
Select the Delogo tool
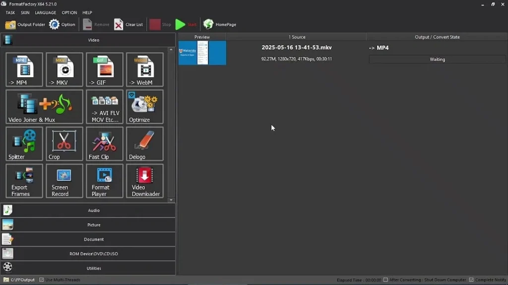pyautogui.click(x=144, y=143)
